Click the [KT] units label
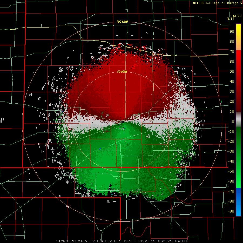243x243 pixels. tap(231, 19)
